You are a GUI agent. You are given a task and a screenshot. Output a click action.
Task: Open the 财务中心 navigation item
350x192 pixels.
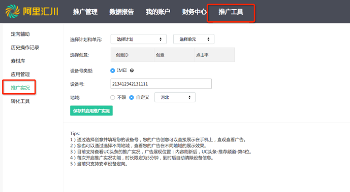pyautogui.click(x=194, y=12)
